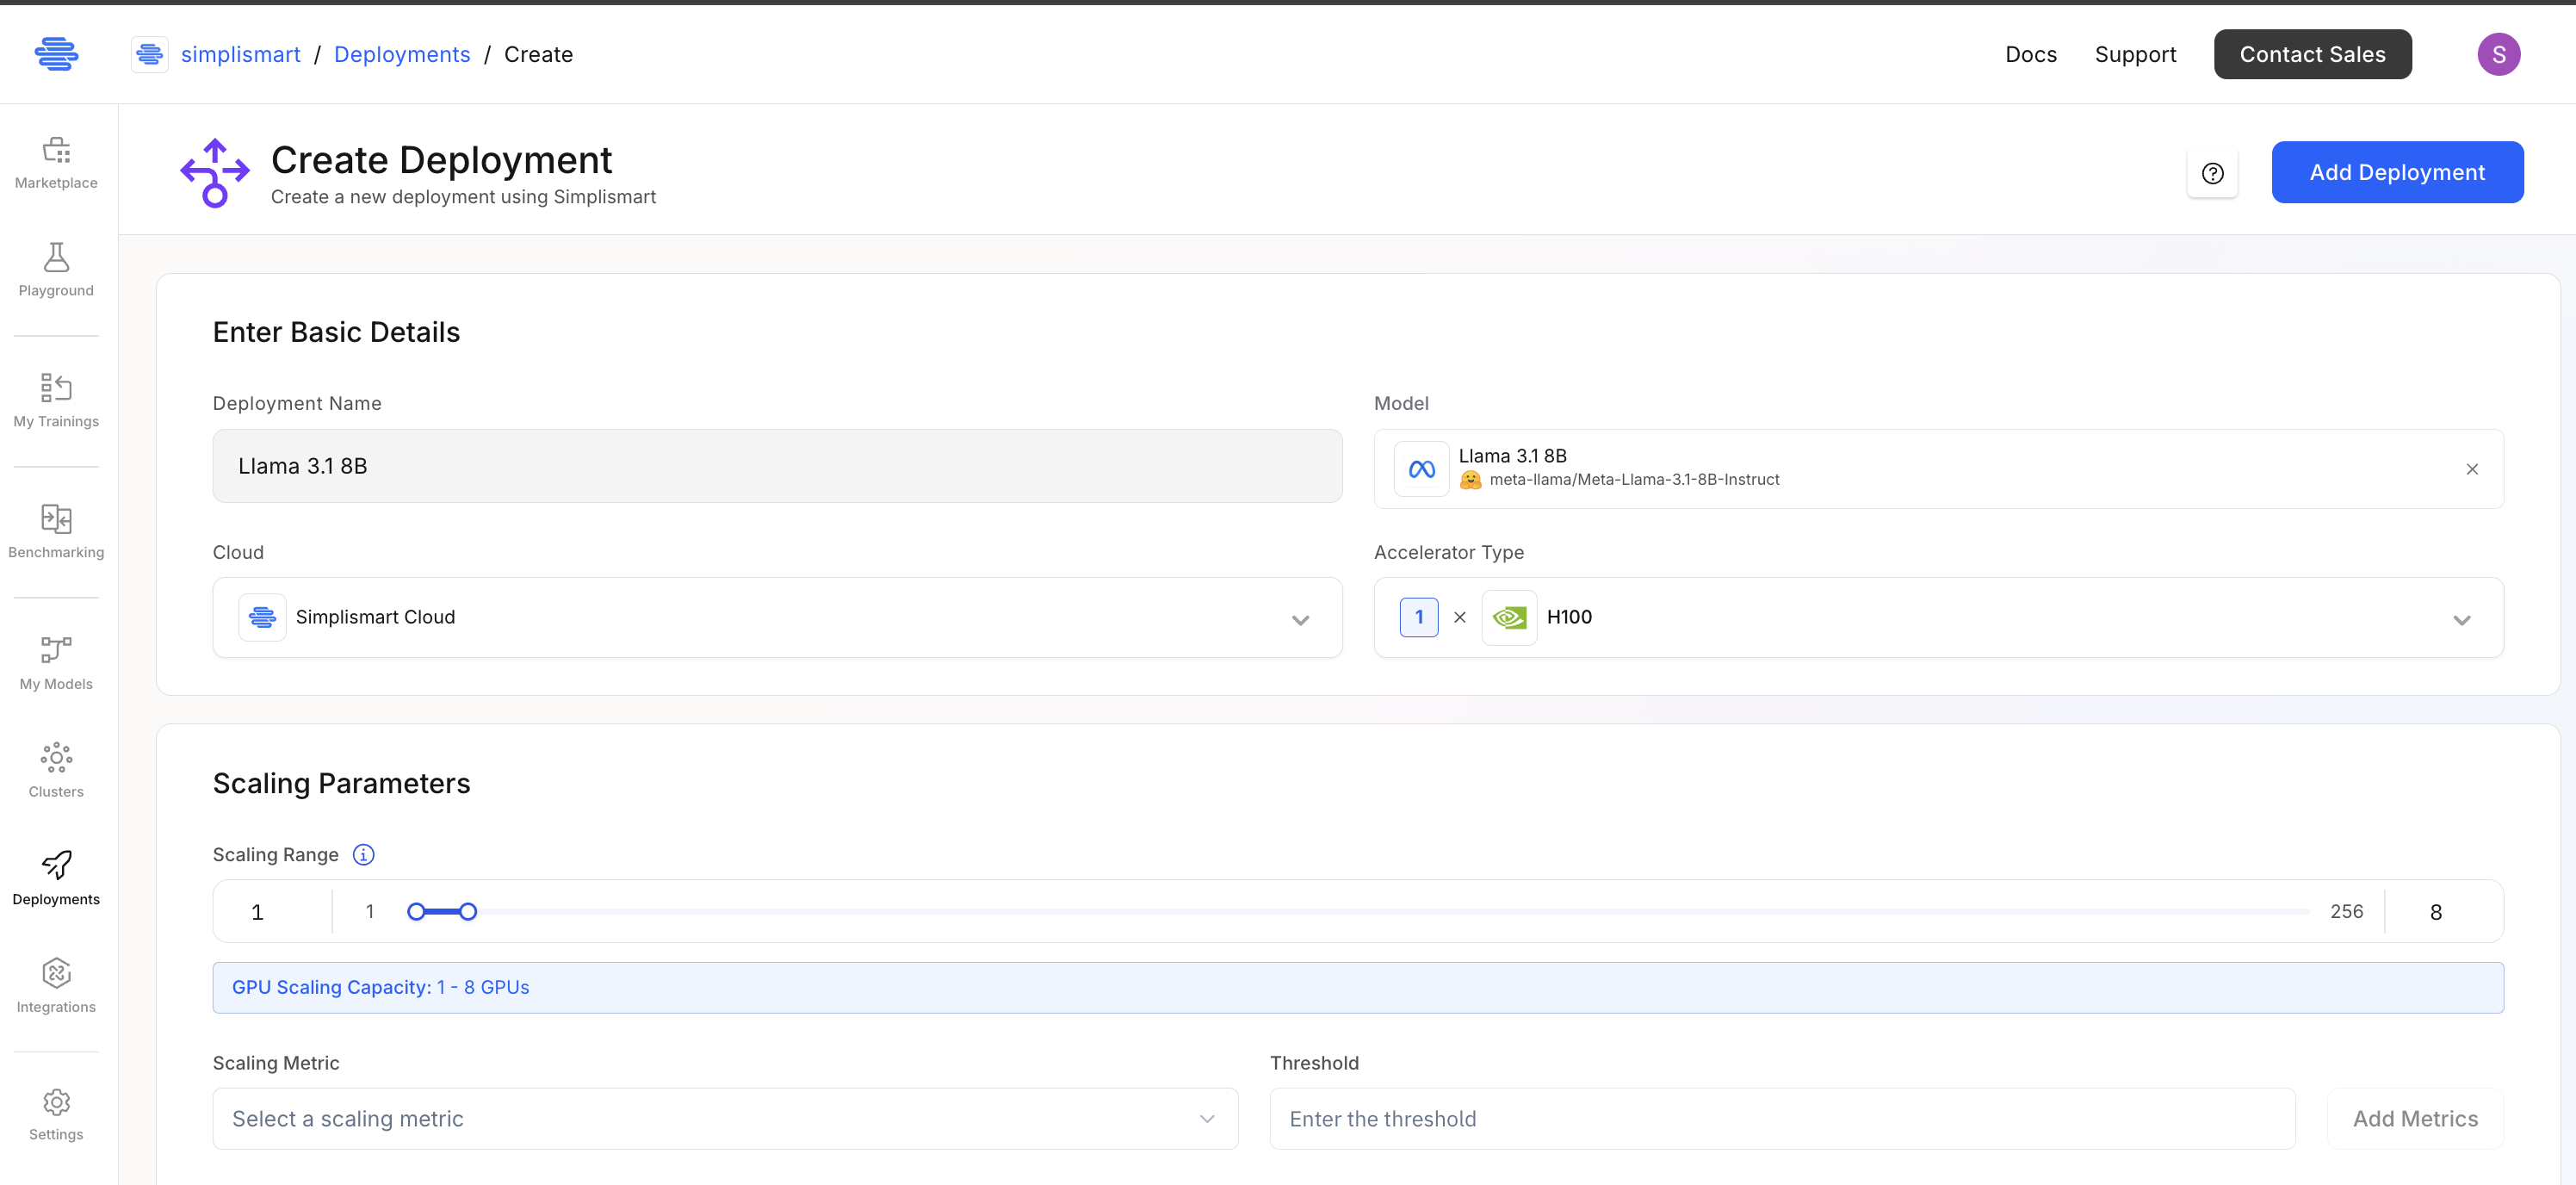2576x1185 pixels.
Task: Expand the Cloud dropdown
Action: point(1299,619)
